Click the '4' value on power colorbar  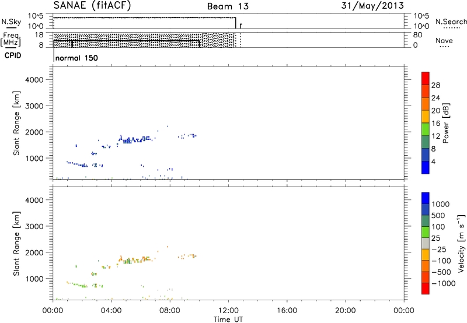[x=434, y=162]
